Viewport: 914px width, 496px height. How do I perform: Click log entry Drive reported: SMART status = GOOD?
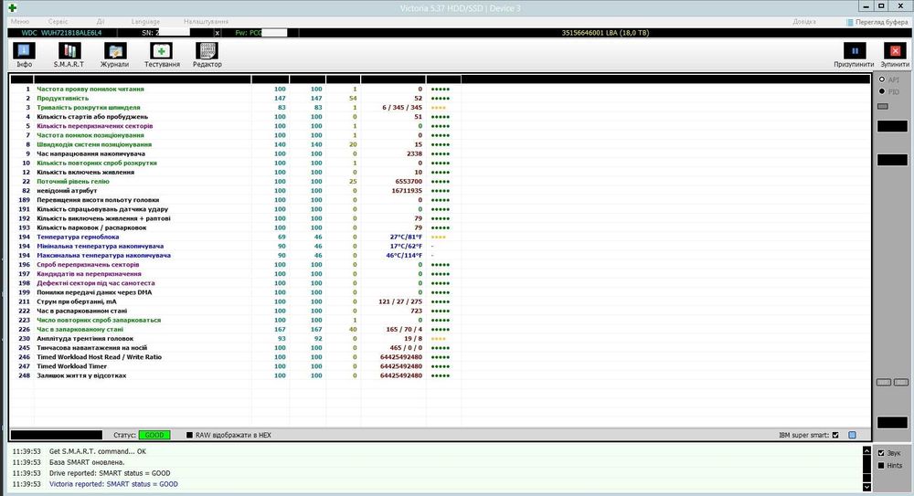pos(110,473)
